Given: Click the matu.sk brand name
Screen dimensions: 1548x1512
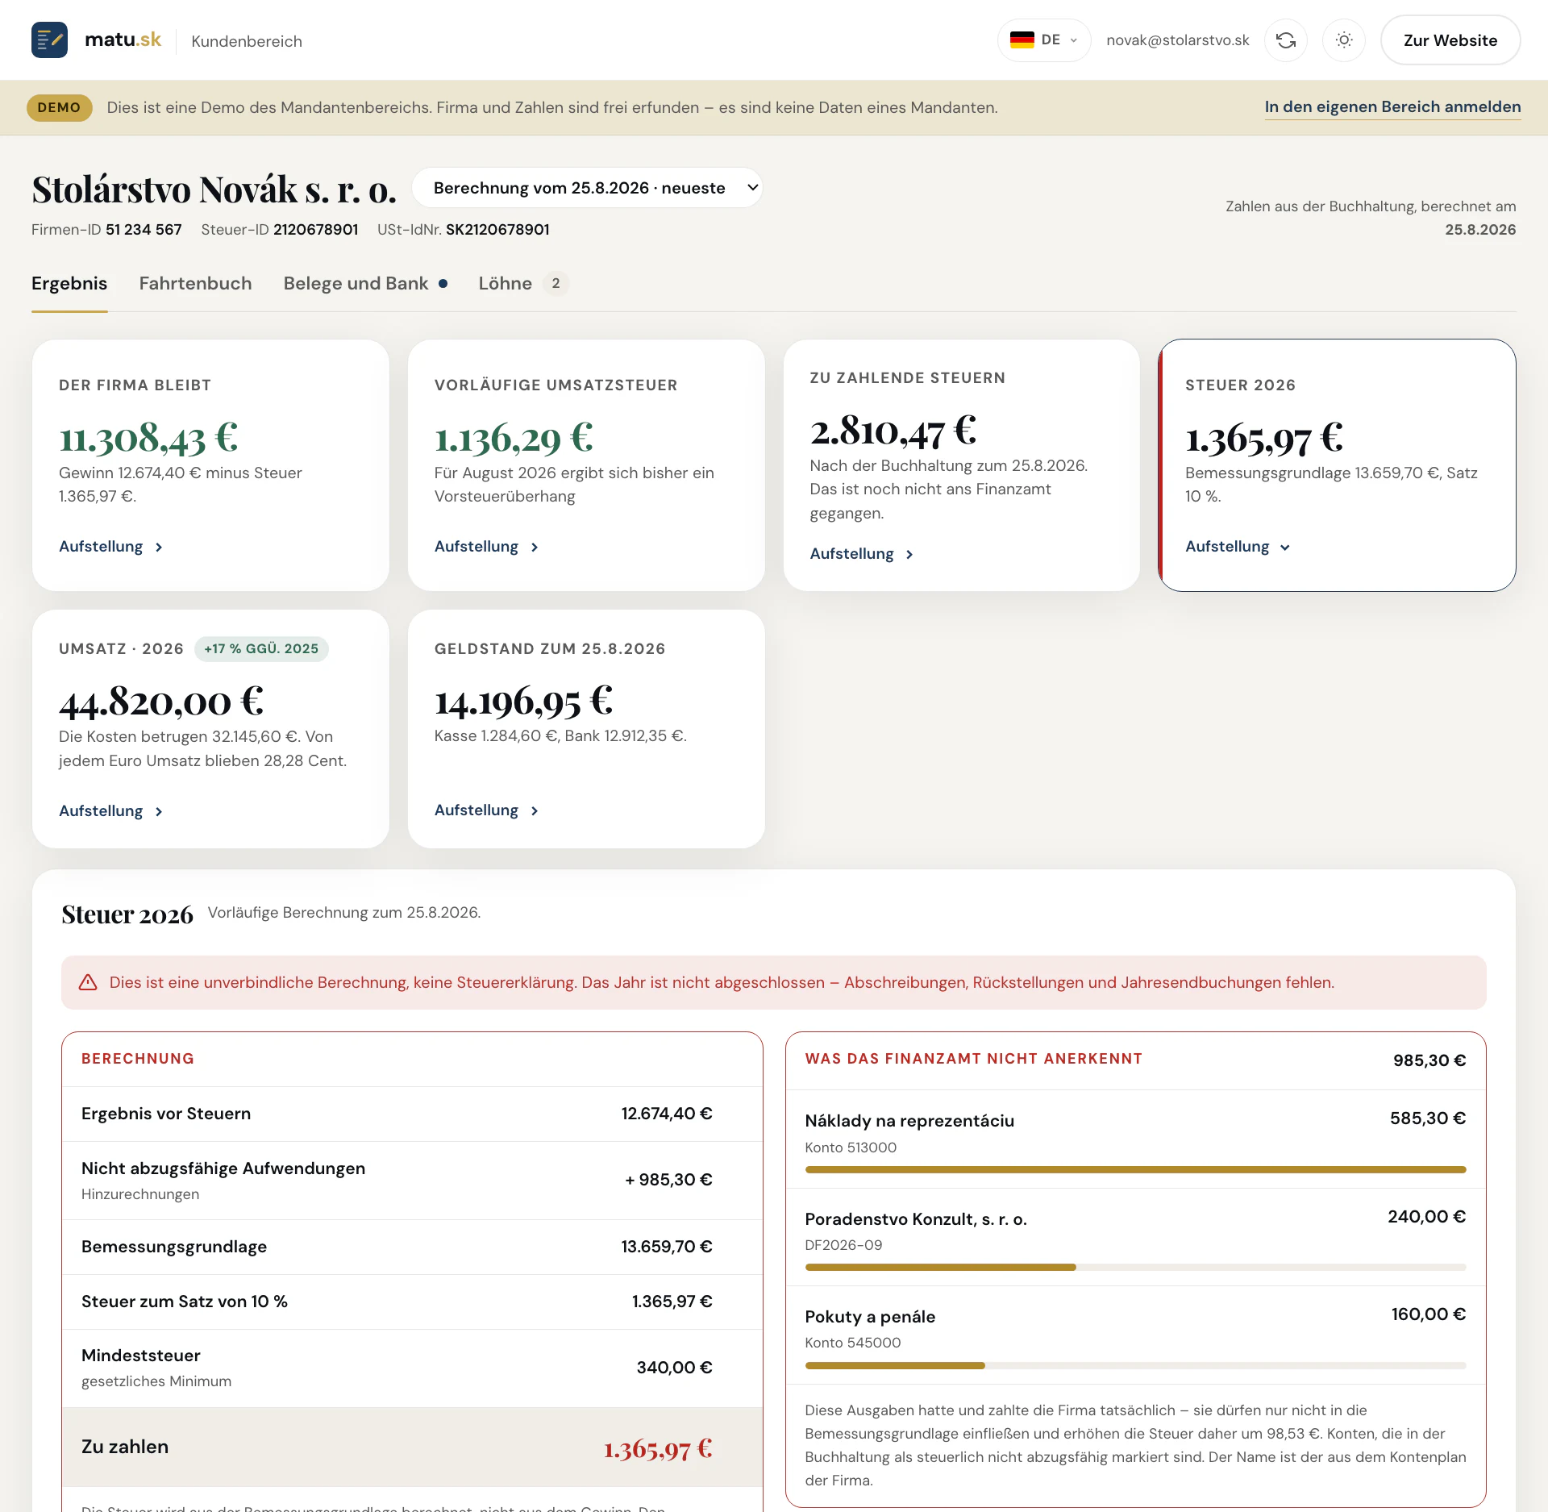Looking at the screenshot, I should tap(123, 40).
